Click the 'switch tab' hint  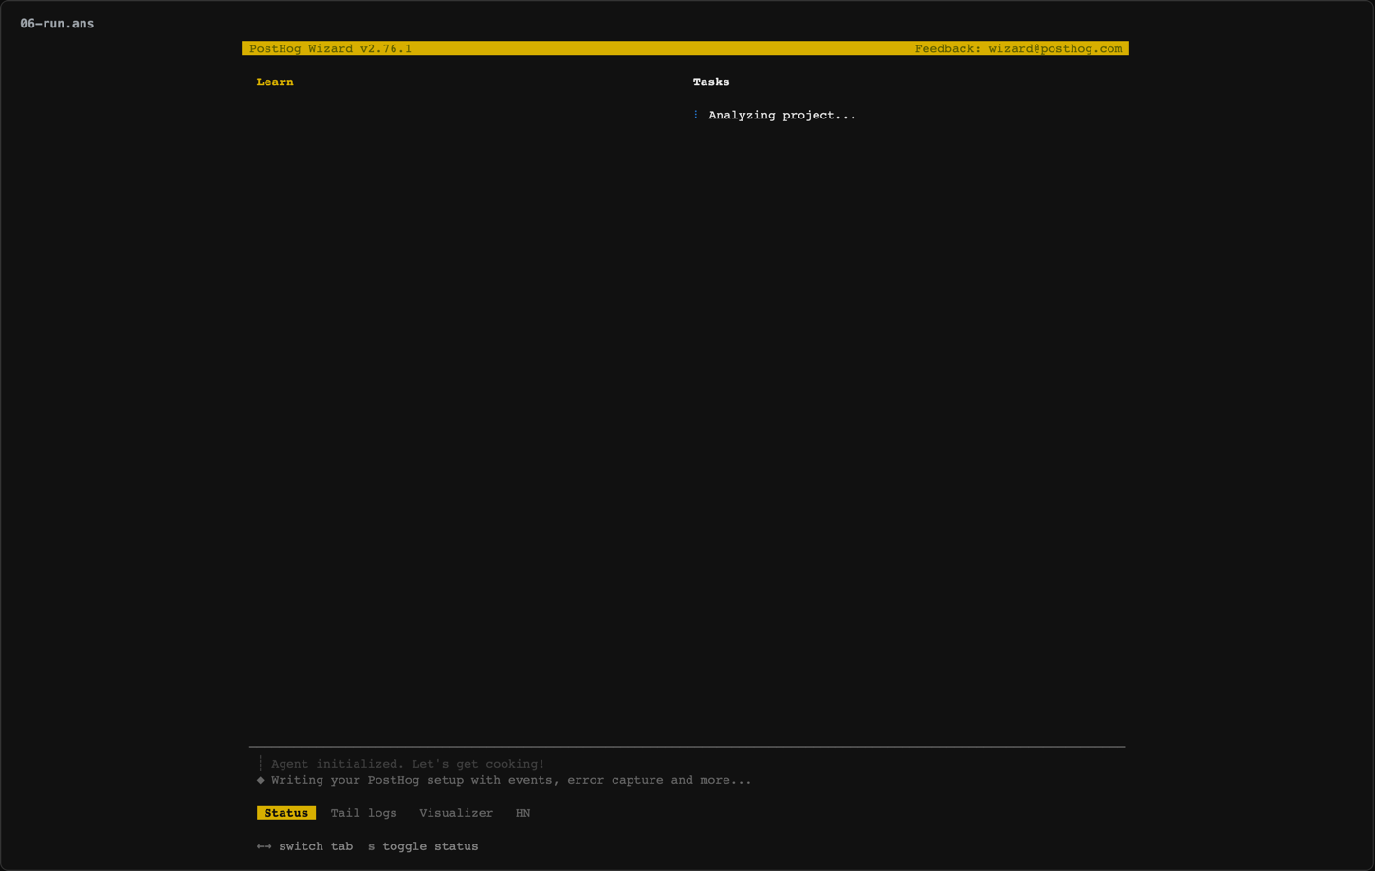coord(316,846)
